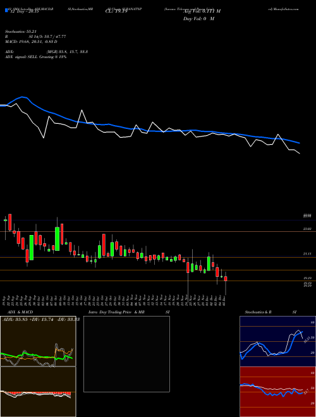Click the blue 12 Day SMA legend square
The width and height of the screenshot is (316, 417).
[6, 10]
